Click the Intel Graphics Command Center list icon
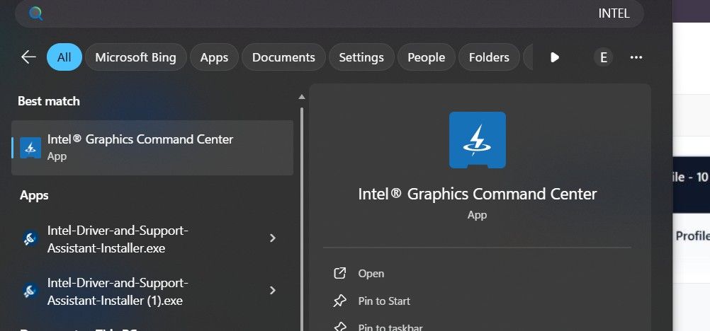This screenshot has height=331, width=710. click(x=30, y=147)
